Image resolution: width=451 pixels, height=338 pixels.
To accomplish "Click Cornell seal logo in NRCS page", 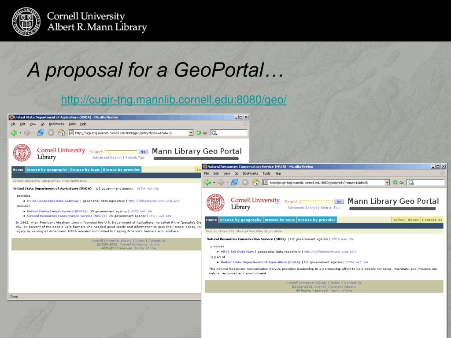I will pos(216,202).
